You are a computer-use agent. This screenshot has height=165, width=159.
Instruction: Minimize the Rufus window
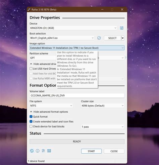click(x=102, y=9)
